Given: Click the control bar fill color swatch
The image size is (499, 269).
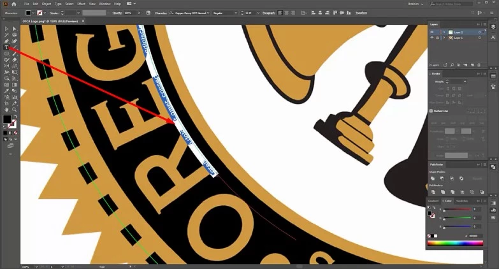Looking at the screenshot, I should 28,13.
